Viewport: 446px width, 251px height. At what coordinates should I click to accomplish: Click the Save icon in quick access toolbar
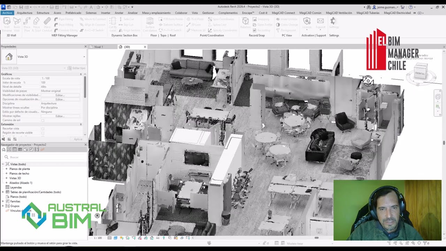pyautogui.click(x=21, y=7)
